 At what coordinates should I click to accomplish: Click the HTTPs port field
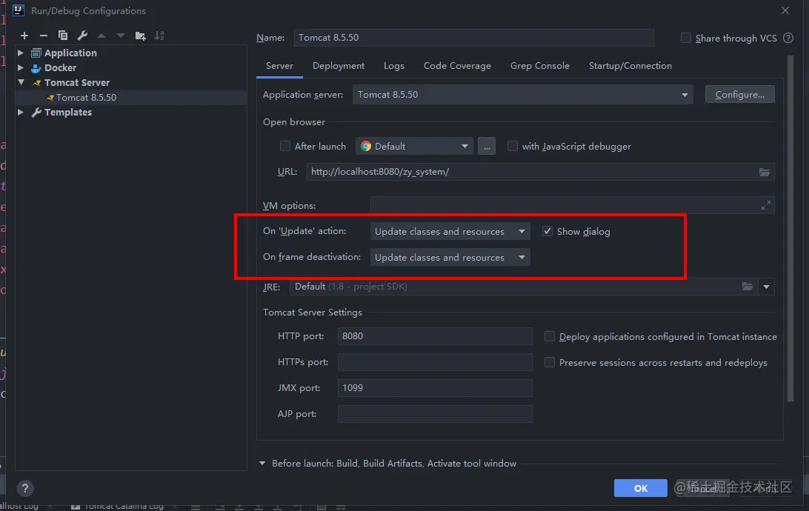point(435,362)
